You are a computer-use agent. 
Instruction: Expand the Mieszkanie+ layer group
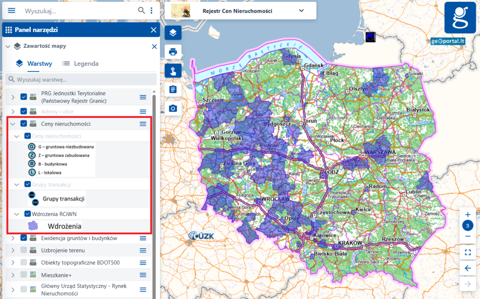point(13,275)
